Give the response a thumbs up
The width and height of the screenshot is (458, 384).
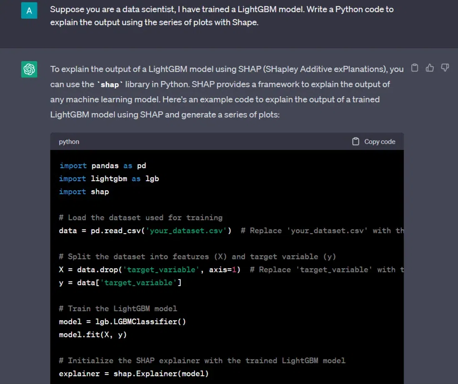coord(430,68)
